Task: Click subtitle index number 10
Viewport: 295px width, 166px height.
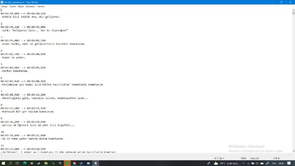Action: coord(2,132)
